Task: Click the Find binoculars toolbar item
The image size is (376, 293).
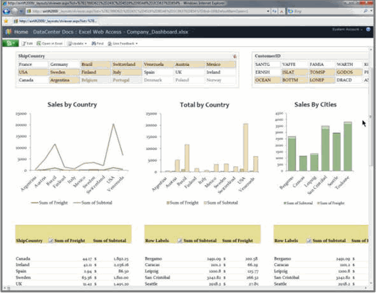Action: (x=97, y=44)
